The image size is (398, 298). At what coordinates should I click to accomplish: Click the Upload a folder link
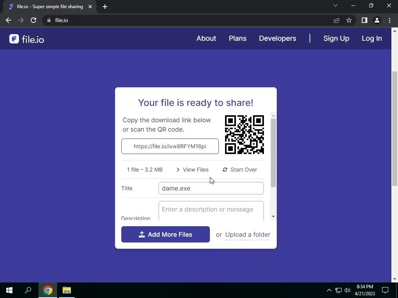[x=248, y=235]
